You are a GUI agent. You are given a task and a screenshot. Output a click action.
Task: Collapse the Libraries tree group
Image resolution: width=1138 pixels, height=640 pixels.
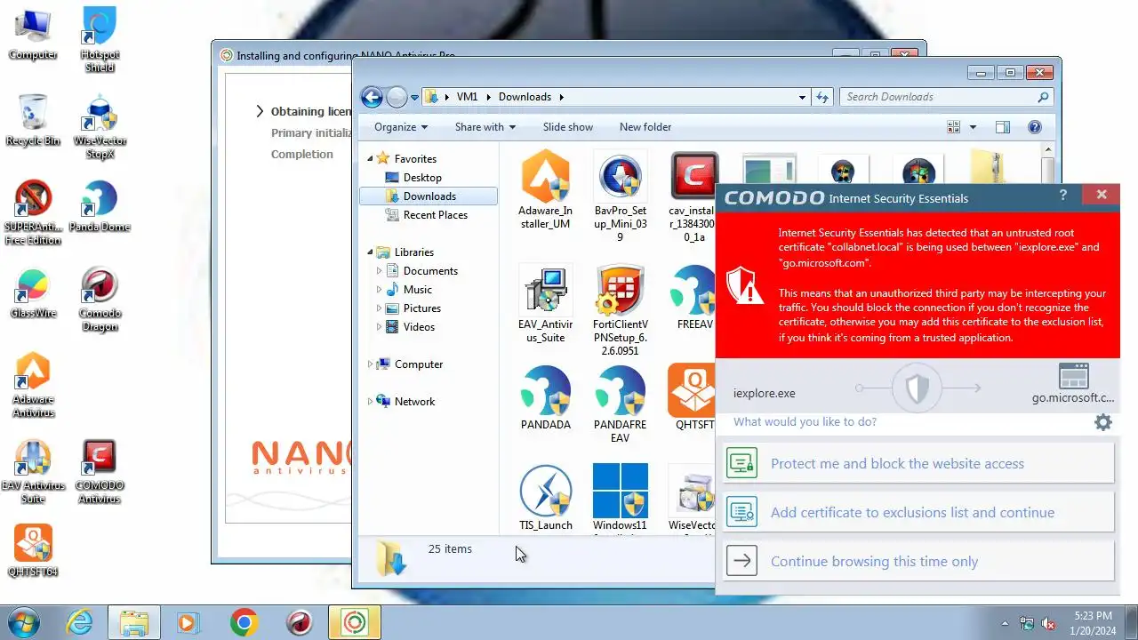[371, 252]
